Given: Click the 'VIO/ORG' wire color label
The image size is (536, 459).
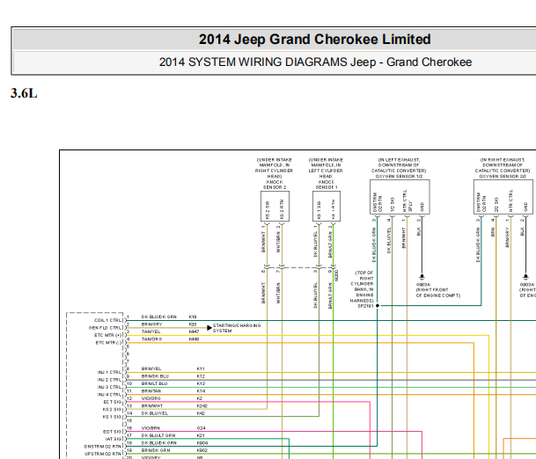Looking at the screenshot, I should click(x=151, y=398).
